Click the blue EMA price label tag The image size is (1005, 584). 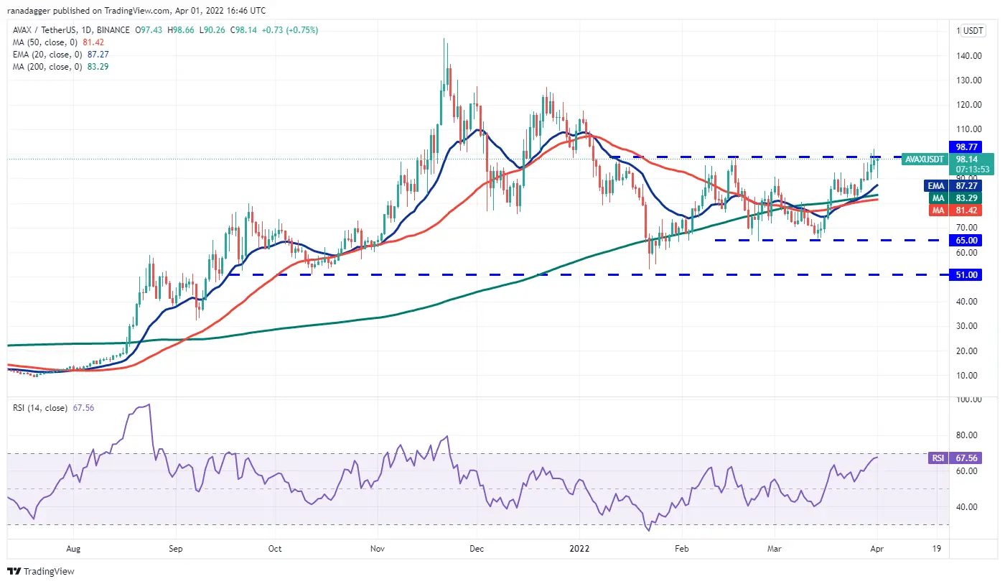point(933,185)
